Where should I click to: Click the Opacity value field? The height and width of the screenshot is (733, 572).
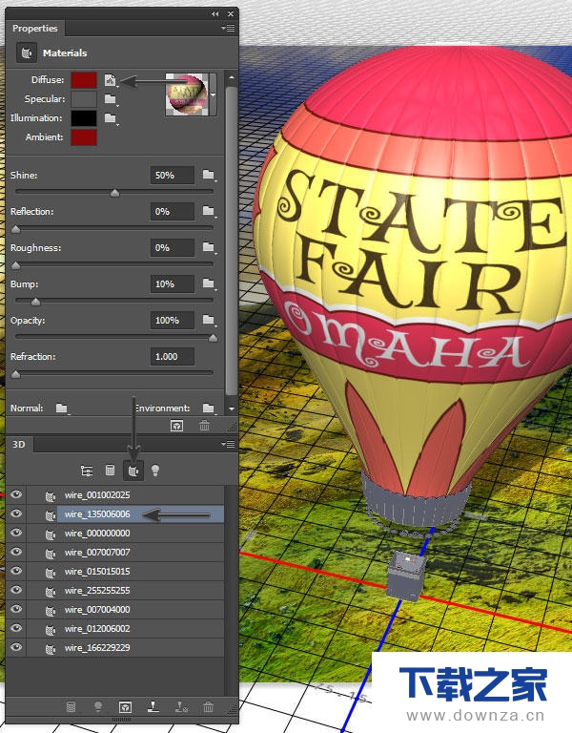pyautogui.click(x=173, y=321)
